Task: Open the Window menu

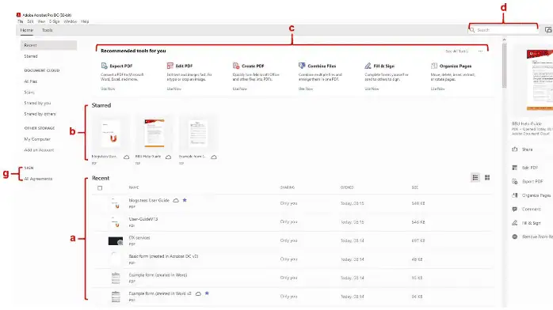Action: 71,21
